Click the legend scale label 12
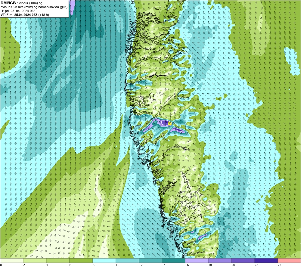301x267 pixels. coord(141,265)
